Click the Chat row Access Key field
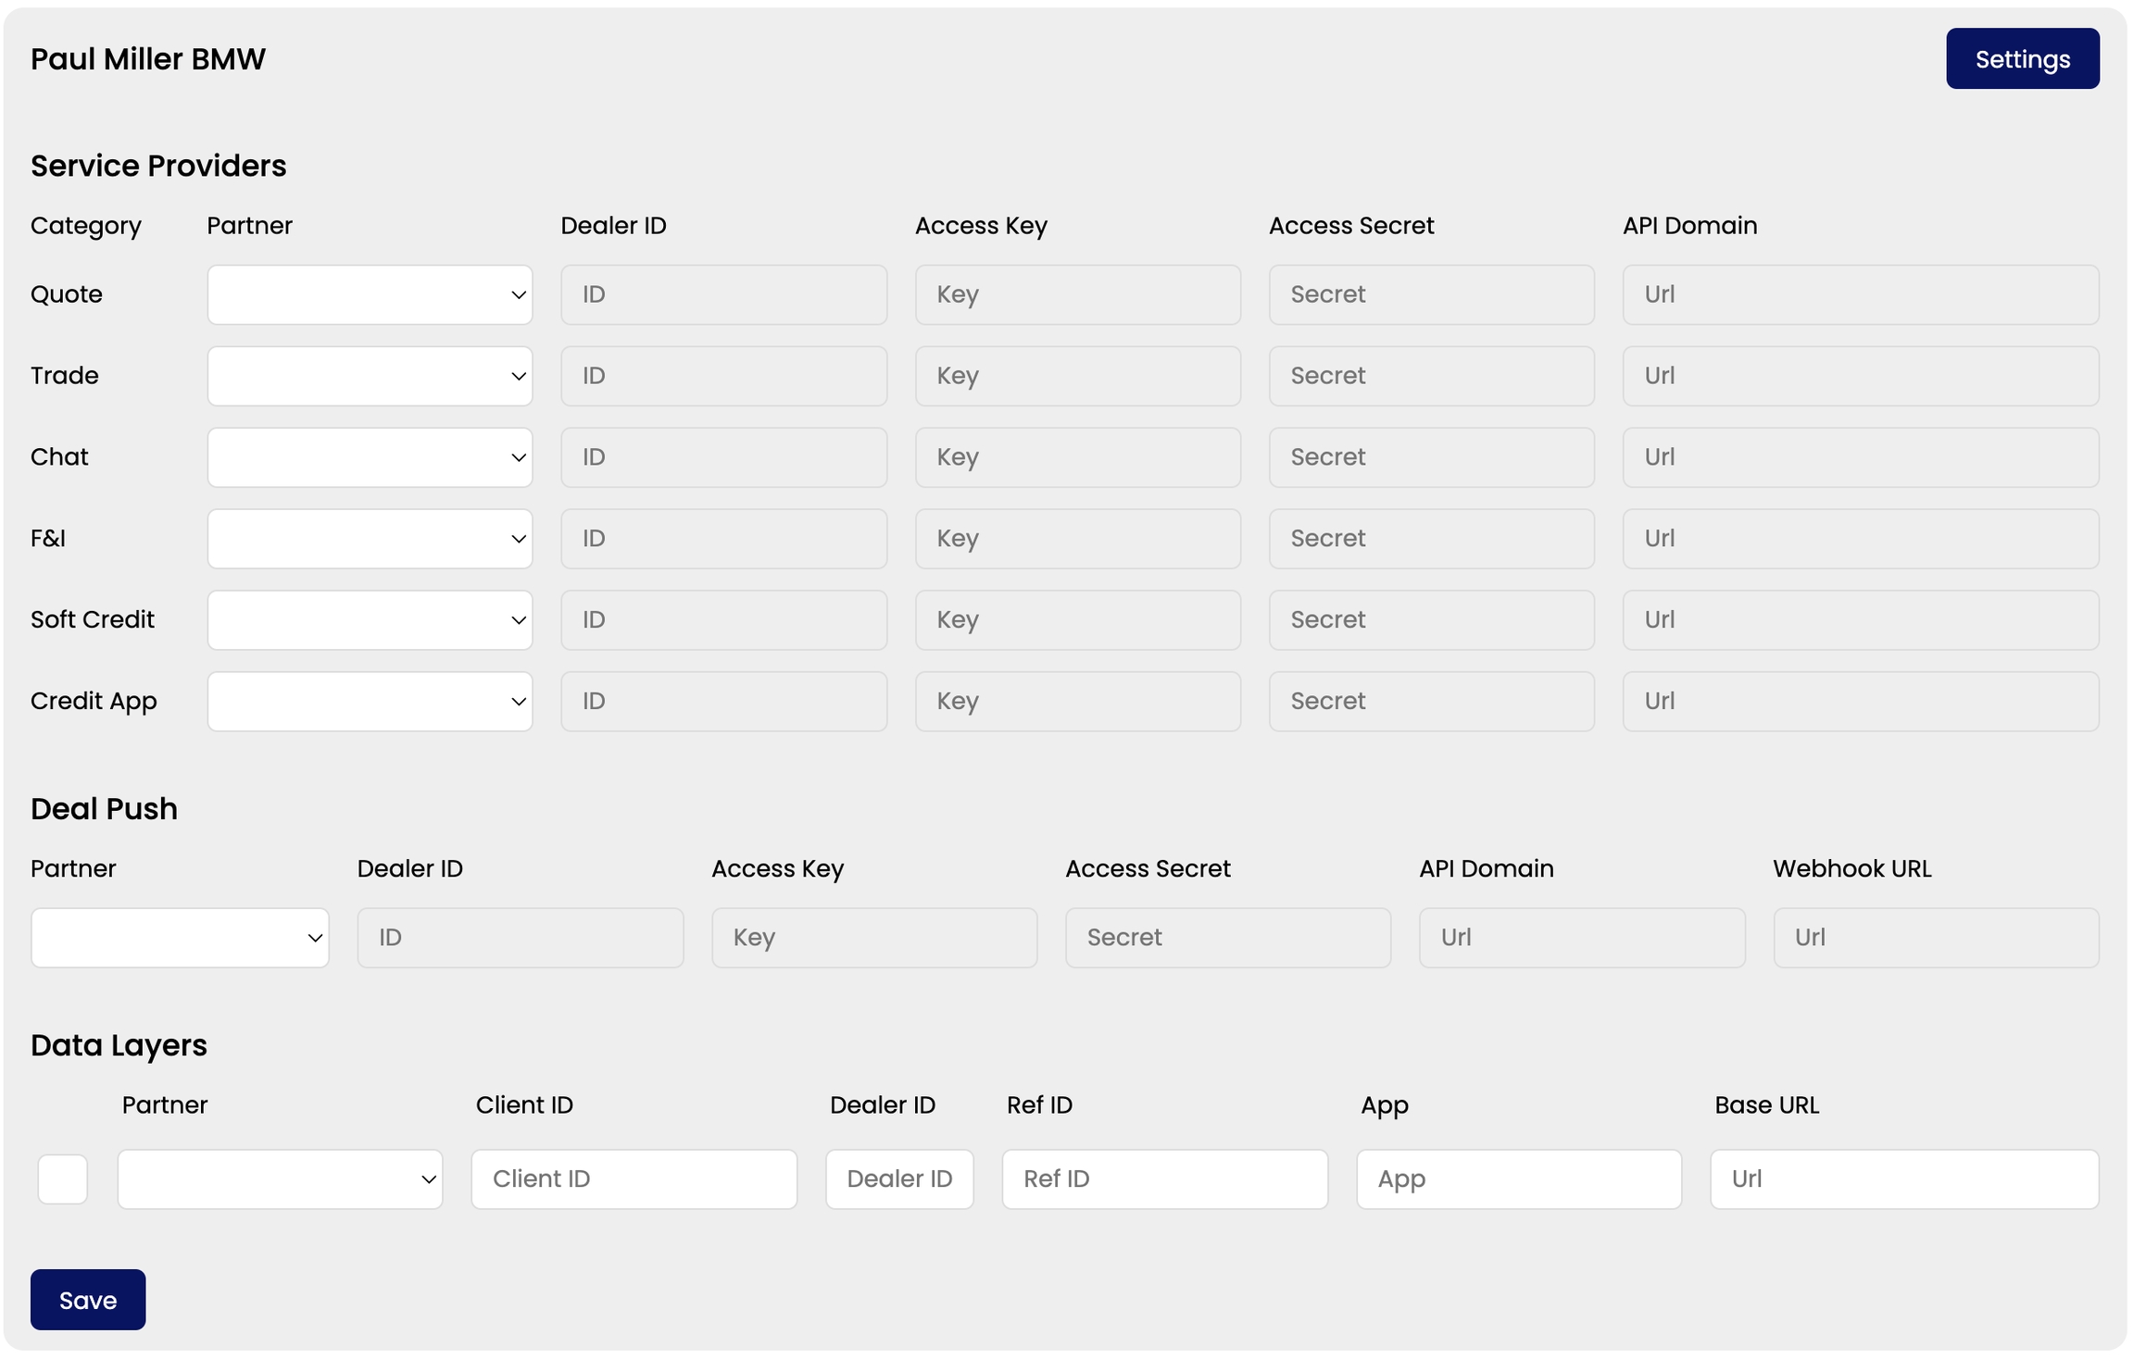Screen dimensions: 2134x1359 tap(1077, 457)
